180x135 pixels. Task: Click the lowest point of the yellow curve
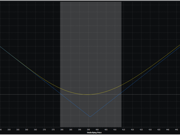88,94
